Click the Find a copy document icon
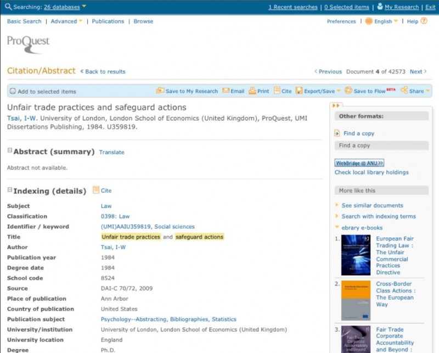This screenshot has height=353, width=439. (337, 133)
